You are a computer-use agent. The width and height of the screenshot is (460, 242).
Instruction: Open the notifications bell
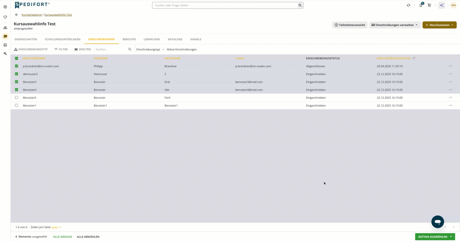(421, 5)
